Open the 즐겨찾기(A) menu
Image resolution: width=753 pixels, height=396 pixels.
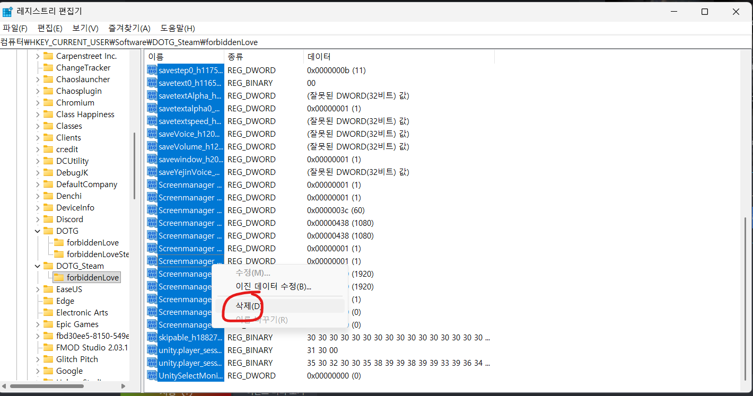tap(129, 28)
